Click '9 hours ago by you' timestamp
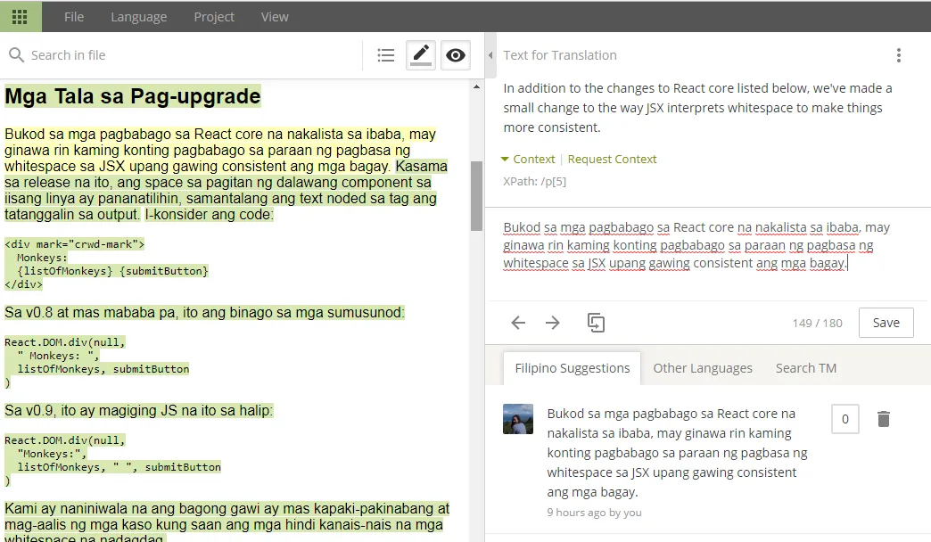931x542 pixels. tap(594, 513)
